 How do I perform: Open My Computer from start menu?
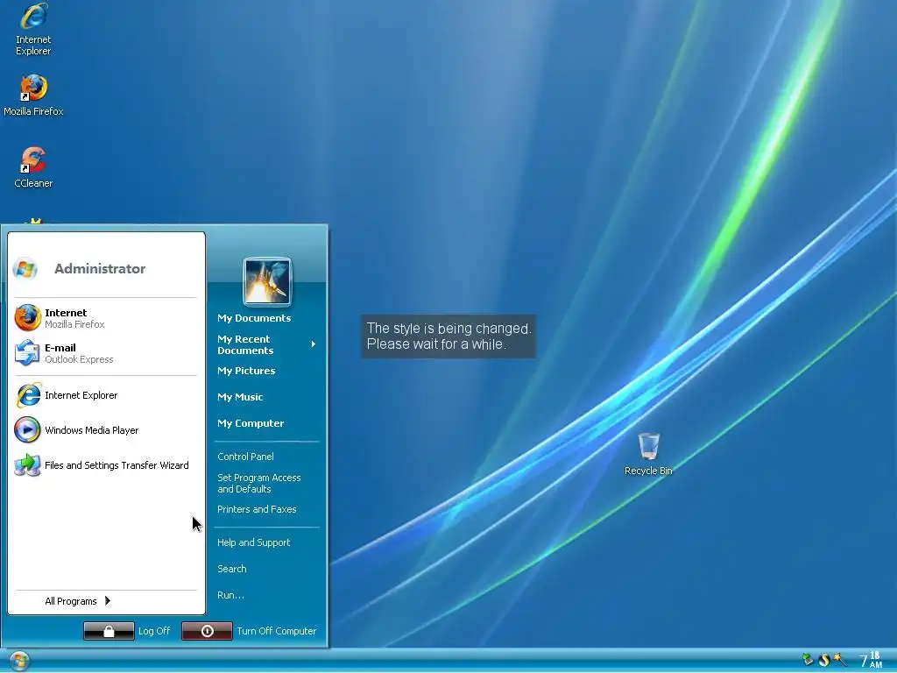coord(251,423)
